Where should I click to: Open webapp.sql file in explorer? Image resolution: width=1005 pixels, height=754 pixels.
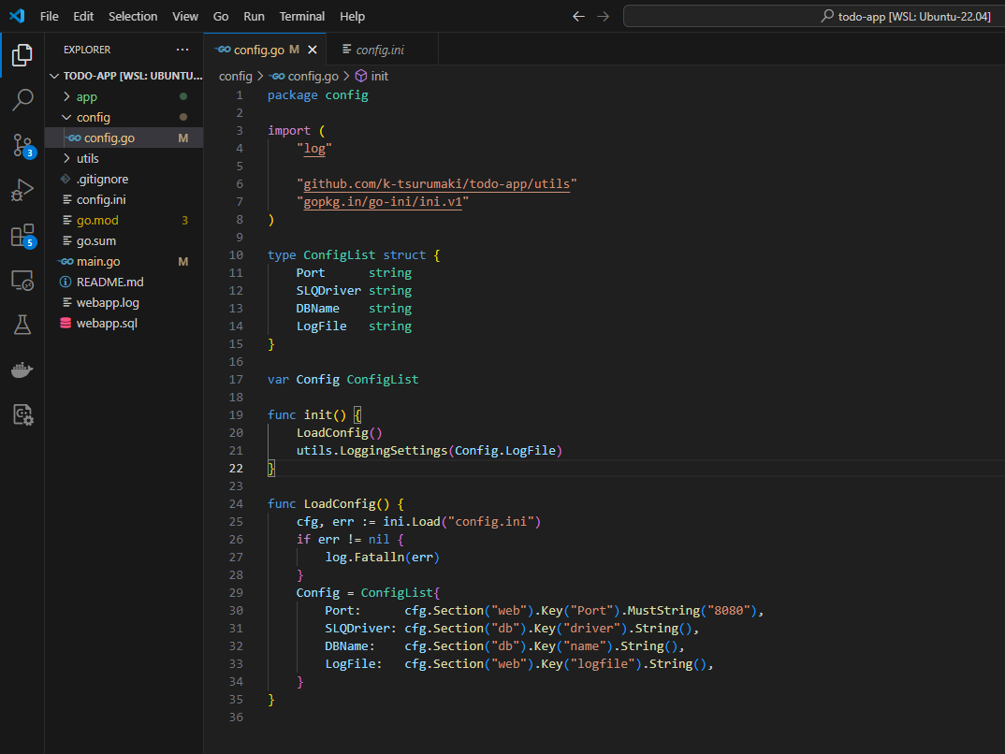(x=107, y=323)
